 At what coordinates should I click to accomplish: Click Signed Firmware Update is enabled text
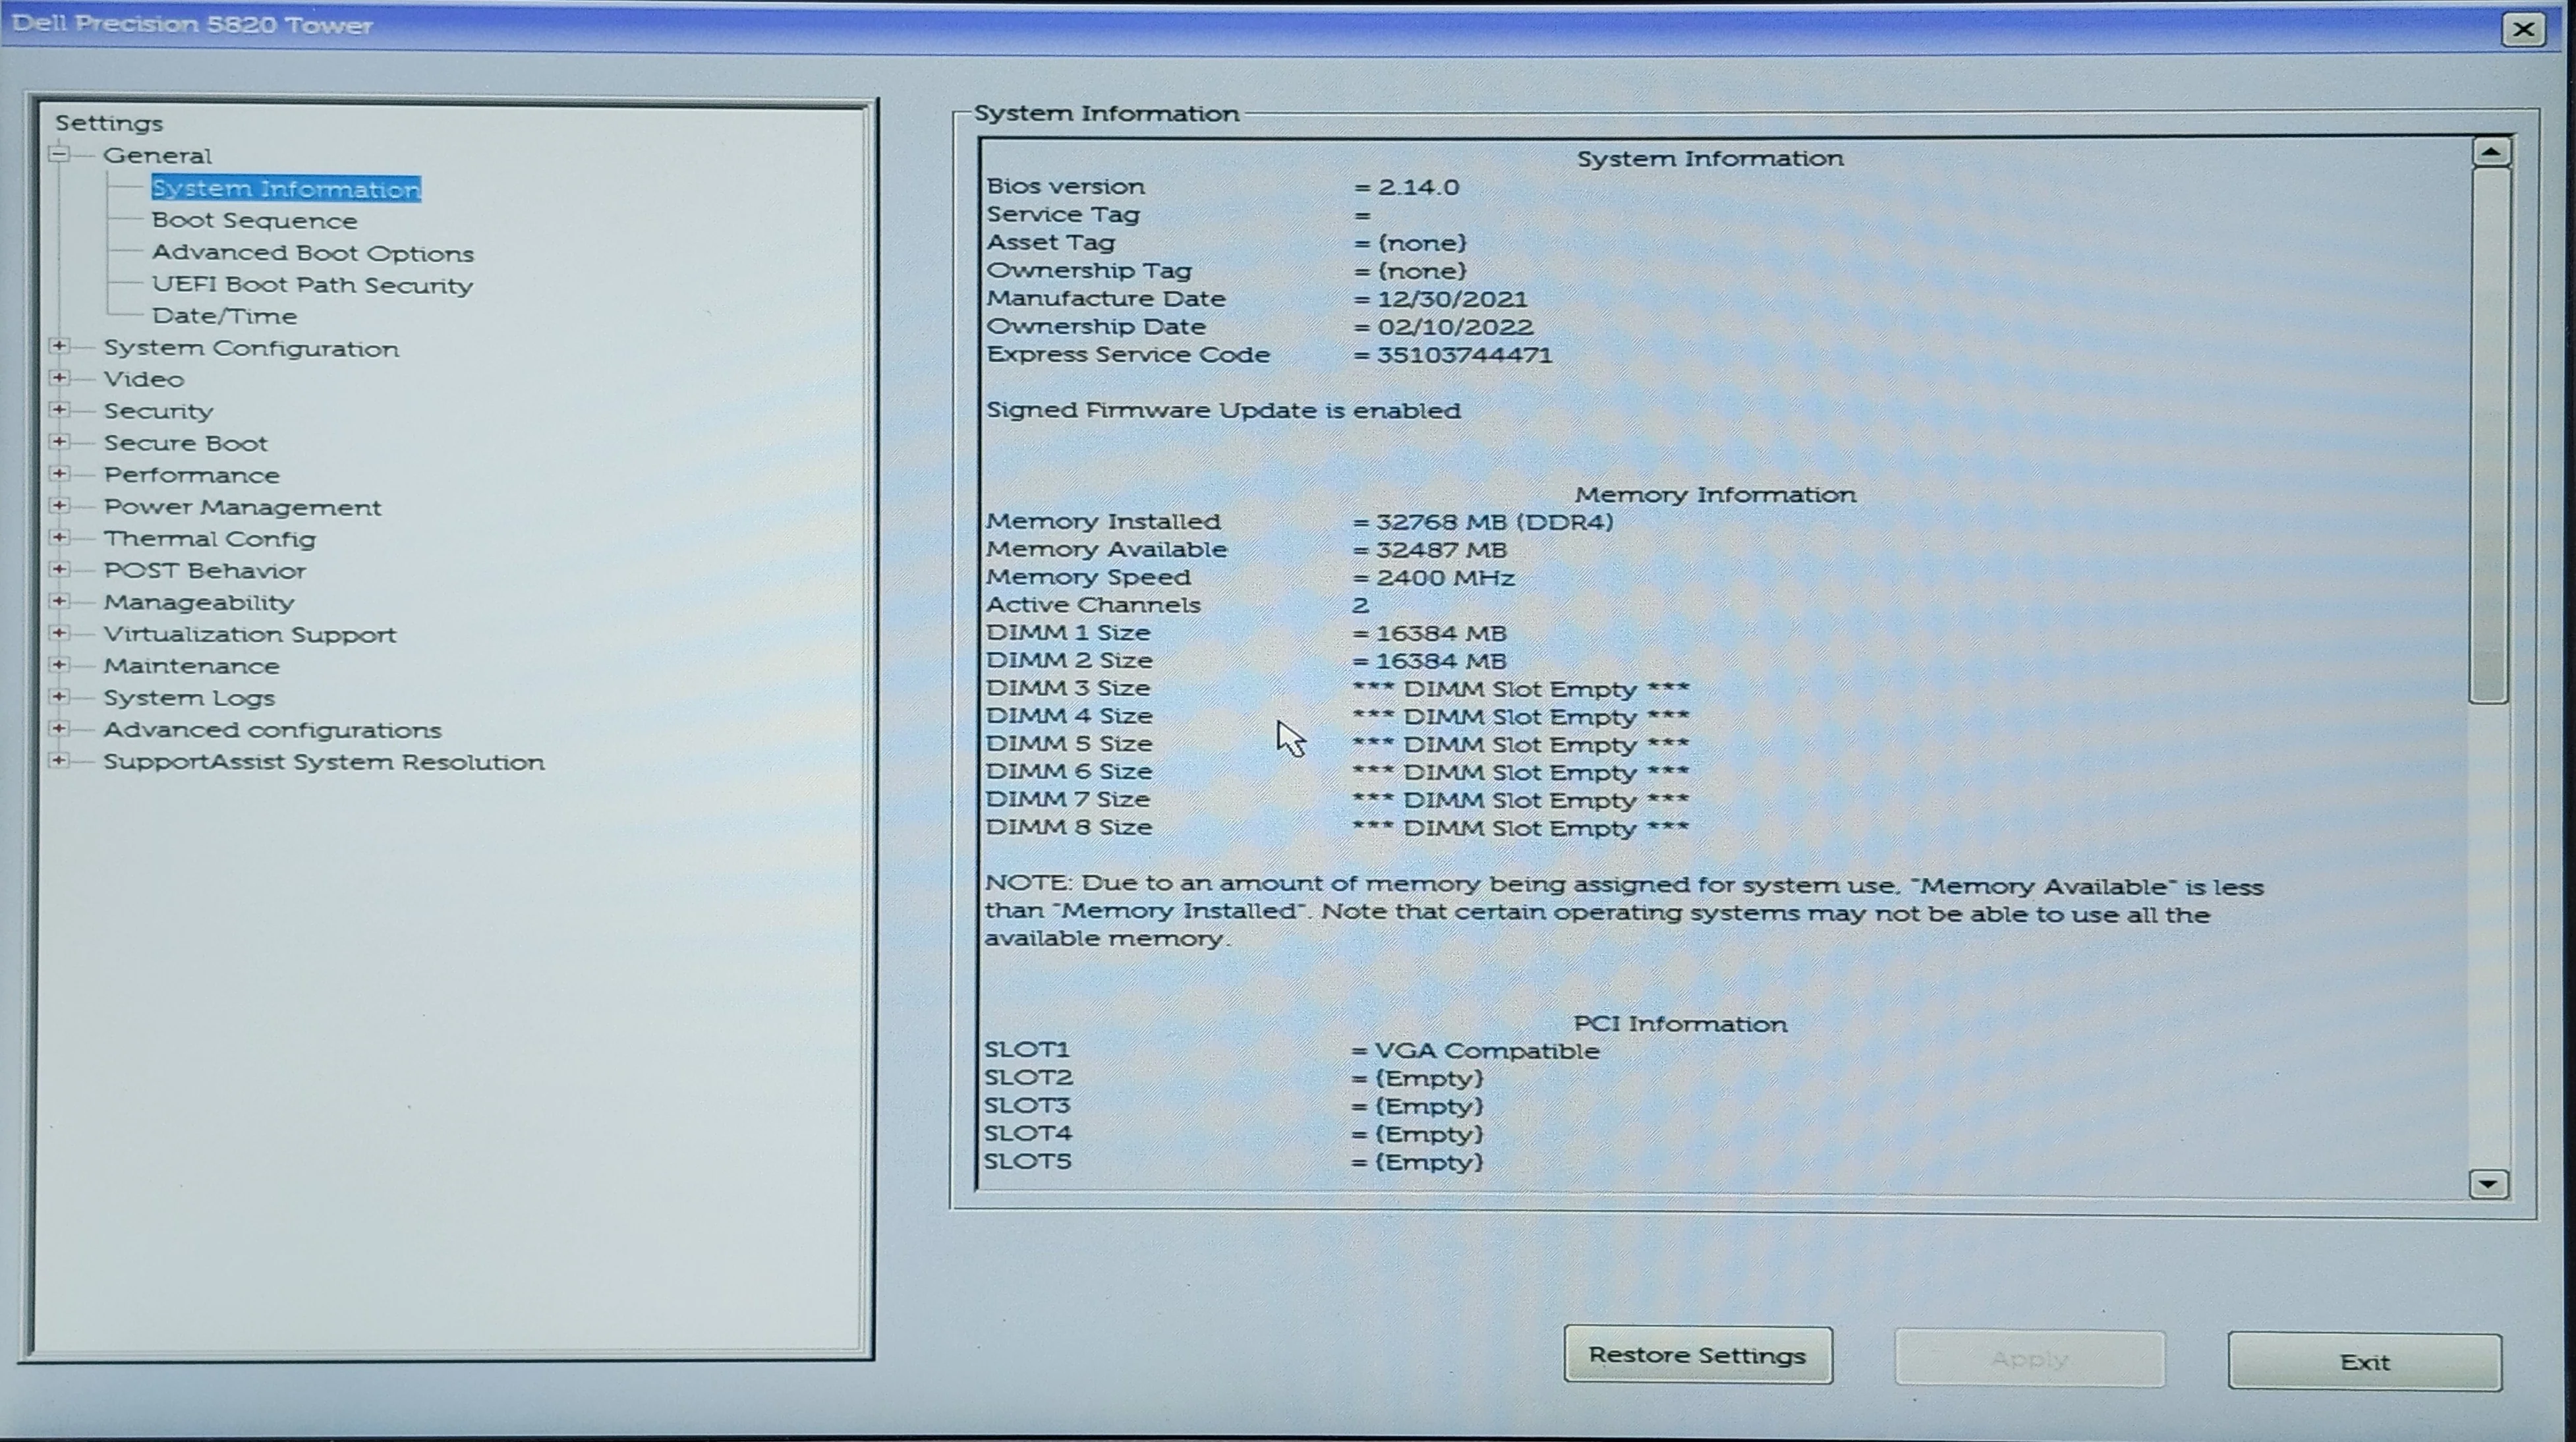[x=1223, y=411]
